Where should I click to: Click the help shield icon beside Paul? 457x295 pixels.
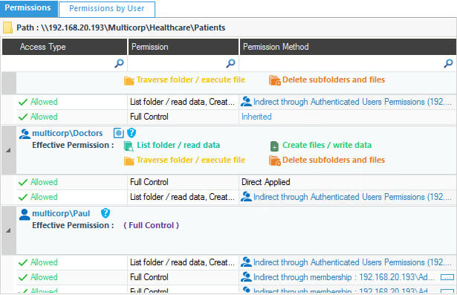point(106,213)
